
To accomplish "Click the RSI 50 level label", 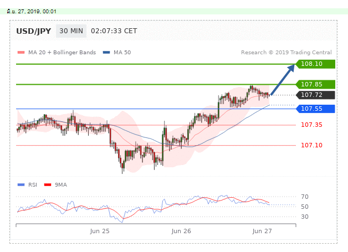I will (305, 207).
